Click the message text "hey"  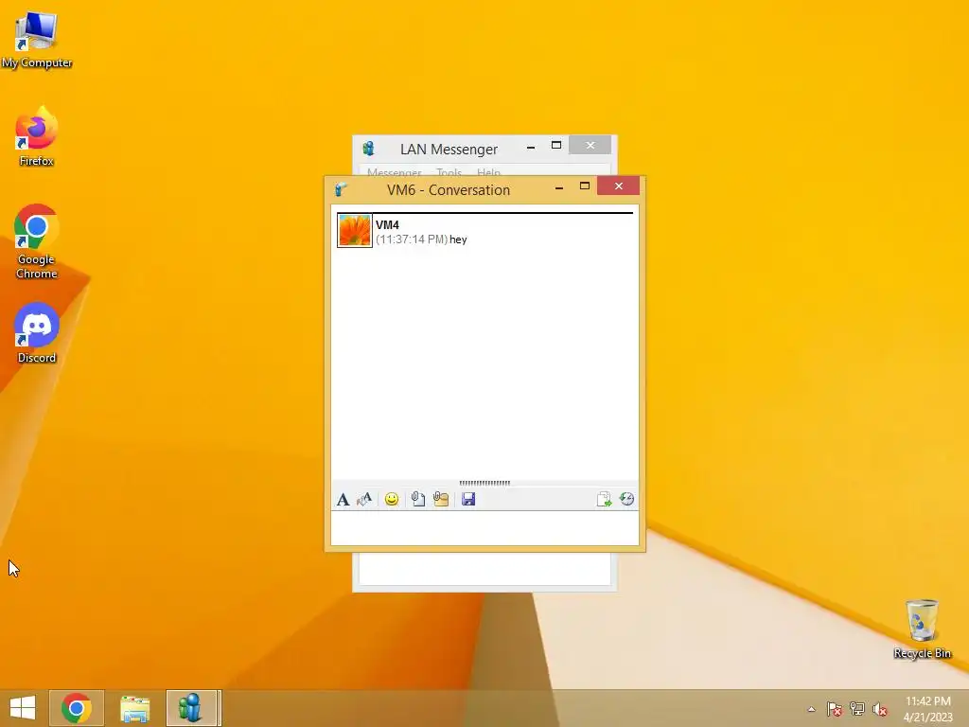coord(458,239)
